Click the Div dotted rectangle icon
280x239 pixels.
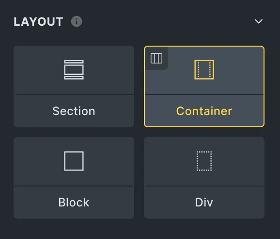tap(204, 161)
